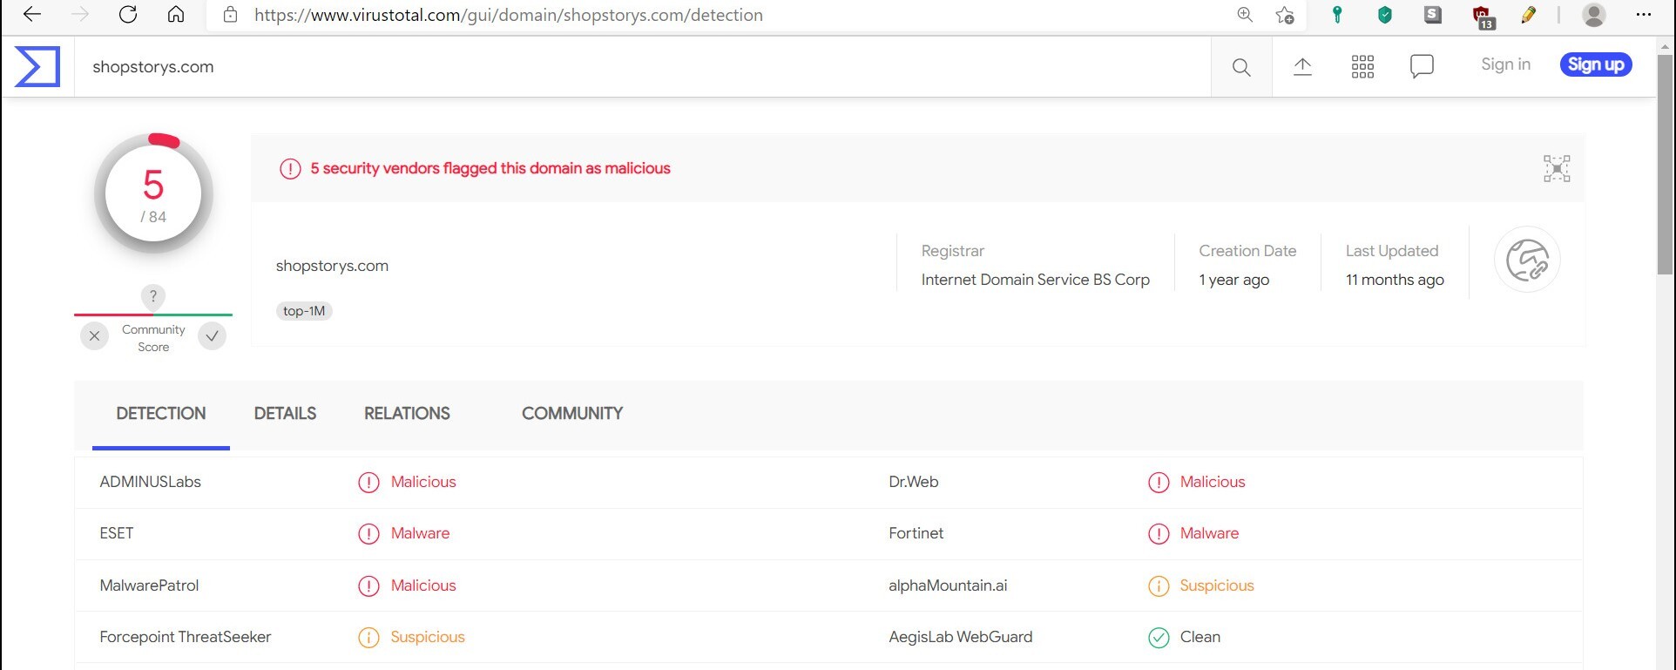This screenshot has width=1676, height=670.
Task: Vote harmless with community check button
Action: pos(212,336)
